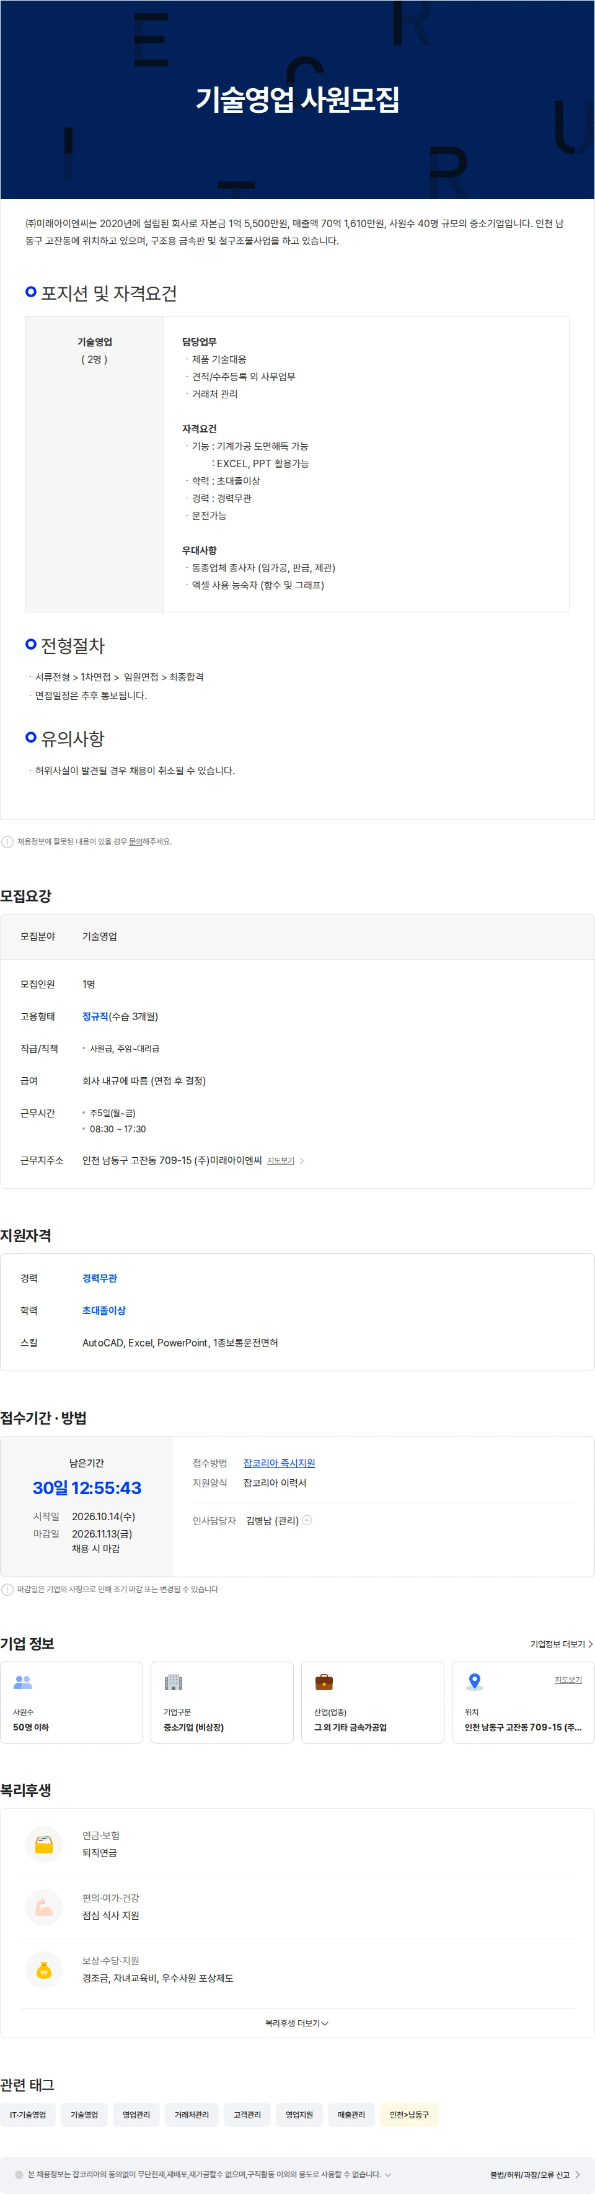
Task: Click the people icon in 사원수 card
Action: (x=23, y=1682)
